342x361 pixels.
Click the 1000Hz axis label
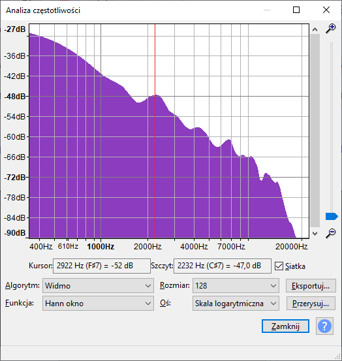pos(101,247)
